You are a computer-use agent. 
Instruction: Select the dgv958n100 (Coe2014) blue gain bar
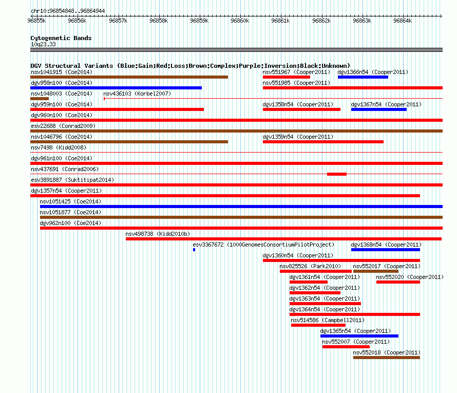[116, 88]
